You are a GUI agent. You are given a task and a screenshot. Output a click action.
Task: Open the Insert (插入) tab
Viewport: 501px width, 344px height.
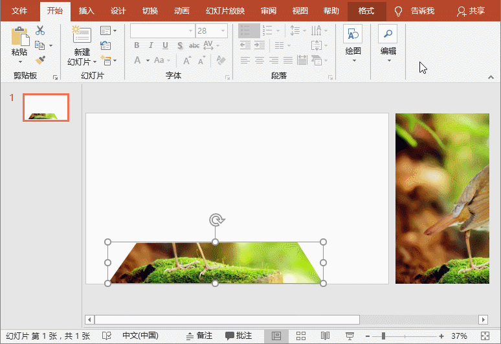pyautogui.click(x=86, y=11)
